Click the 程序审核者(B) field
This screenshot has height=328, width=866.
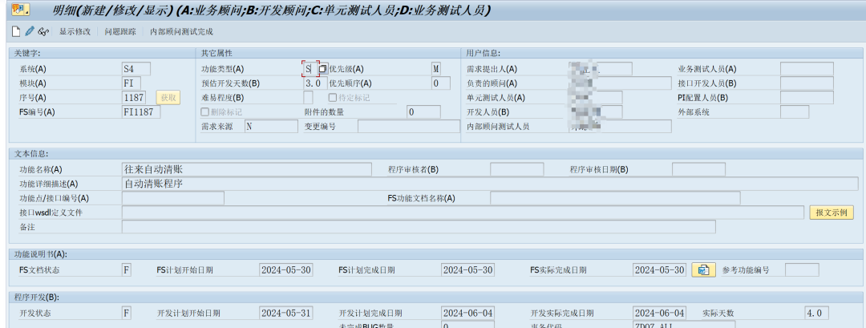pyautogui.click(x=517, y=169)
